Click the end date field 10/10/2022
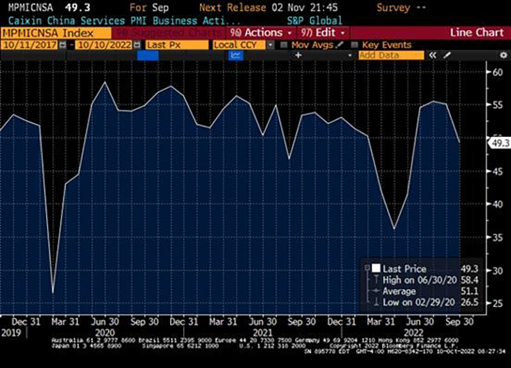Image resolution: width=511 pixels, height=368 pixels. [x=104, y=45]
